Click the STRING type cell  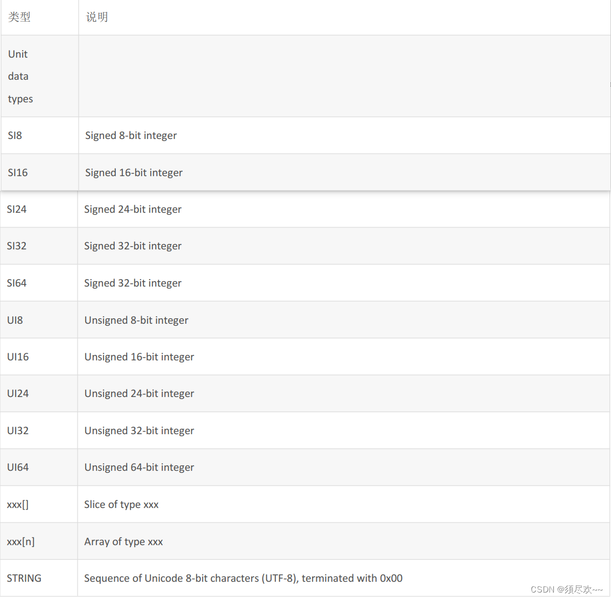tap(24, 579)
